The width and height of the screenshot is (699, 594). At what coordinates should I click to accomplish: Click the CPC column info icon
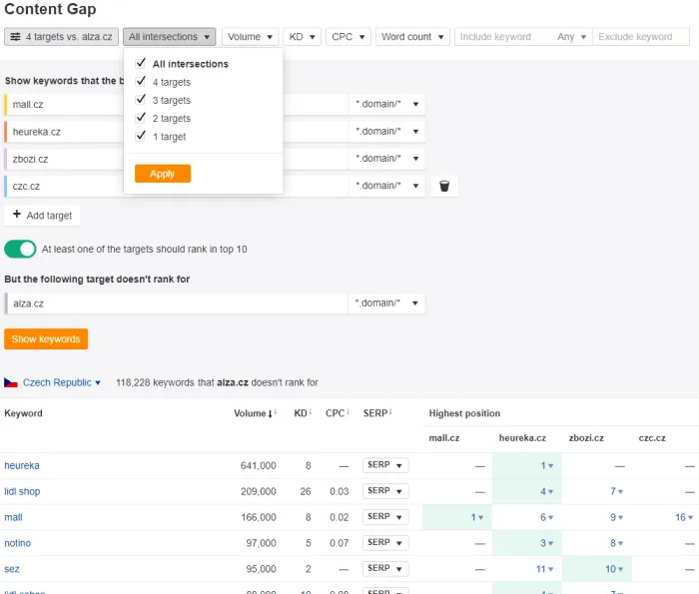click(x=348, y=411)
